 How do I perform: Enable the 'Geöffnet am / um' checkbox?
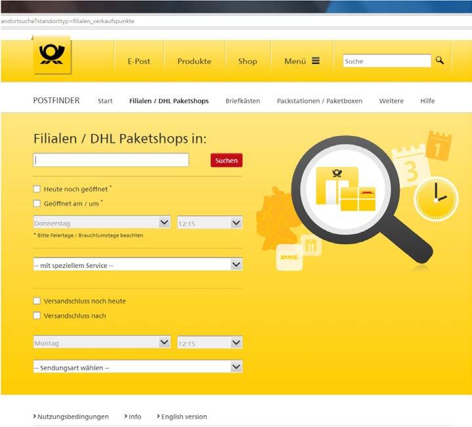click(37, 203)
